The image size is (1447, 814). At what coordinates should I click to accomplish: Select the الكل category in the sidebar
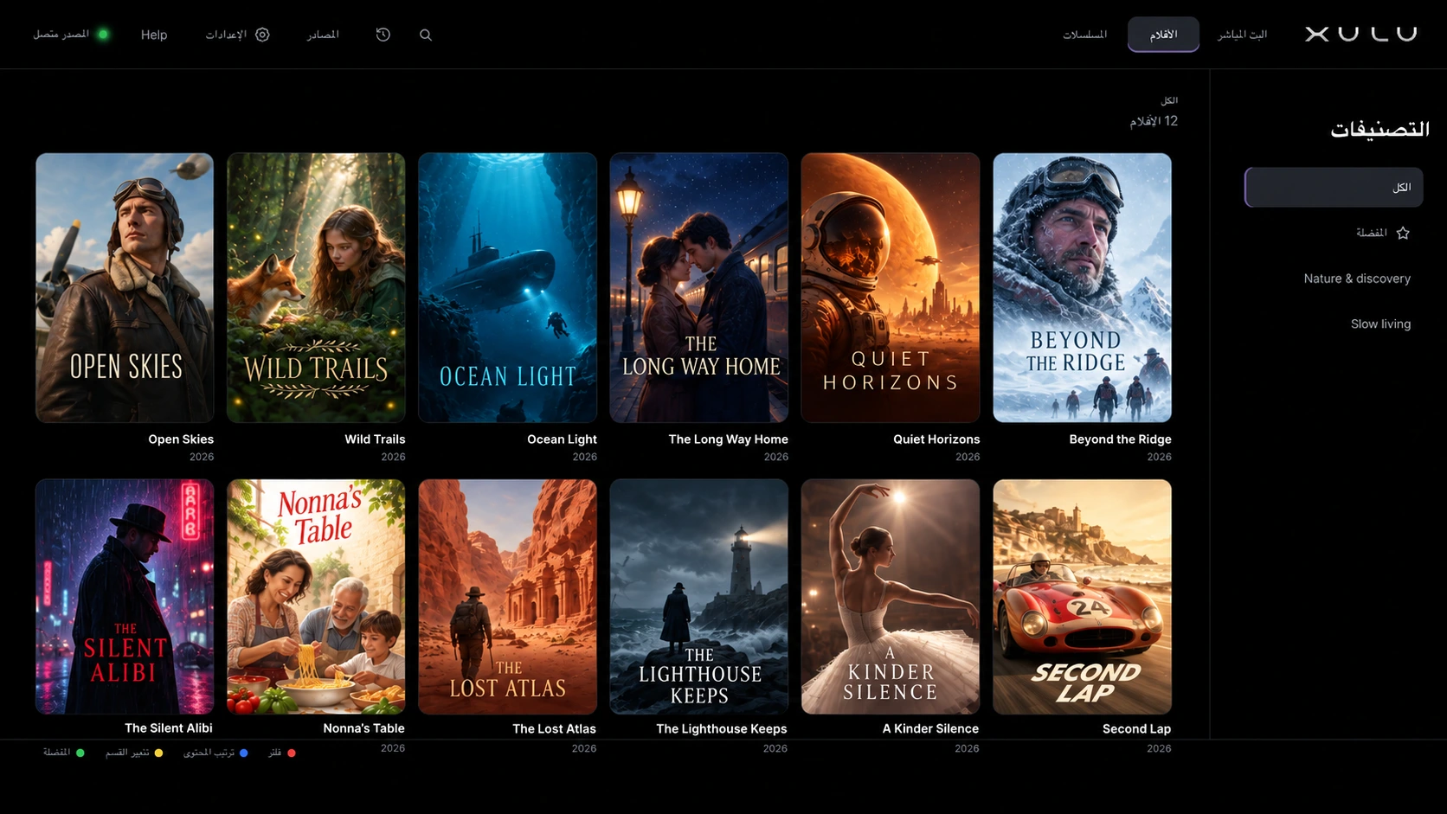pos(1334,187)
